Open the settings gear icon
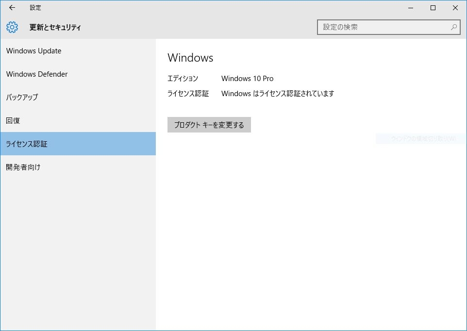Viewport: 467px width, 331px height. pos(12,27)
